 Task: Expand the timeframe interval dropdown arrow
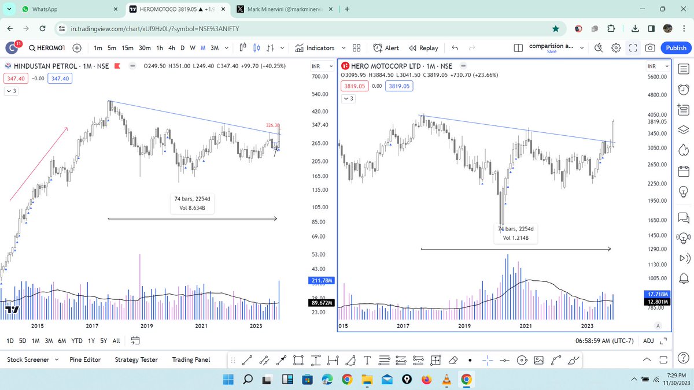226,48
